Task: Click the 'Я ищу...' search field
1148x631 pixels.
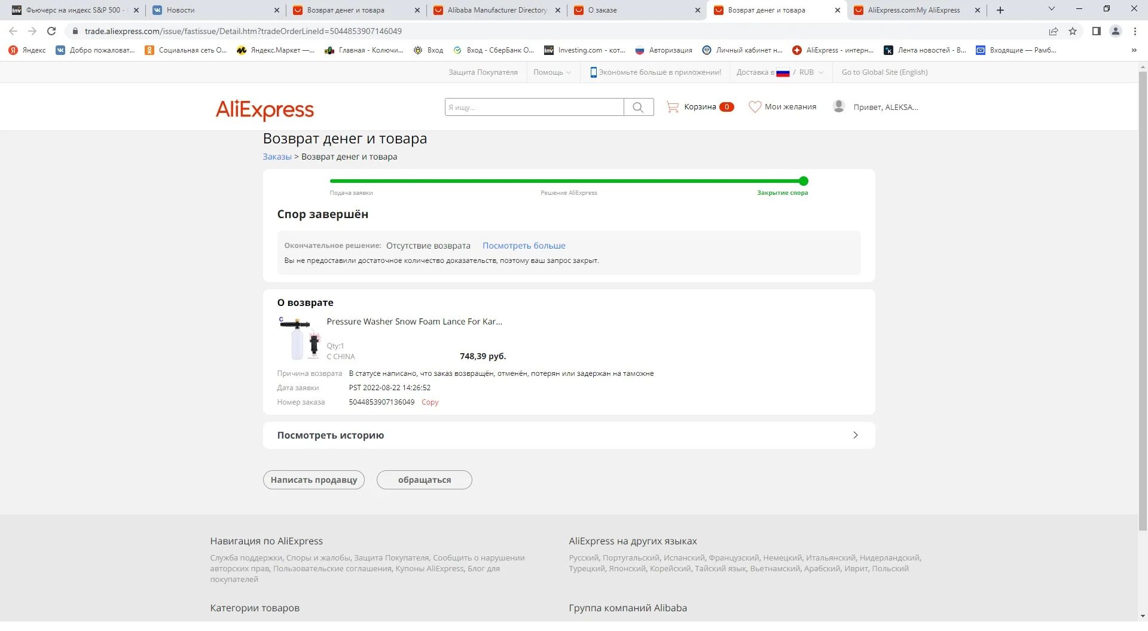Action: click(x=534, y=107)
